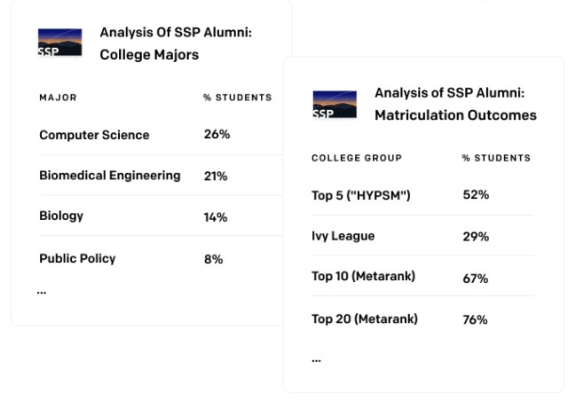Viewport: 576px width, 409px height.
Task: Click the MAJOR column header
Action: 58,98
